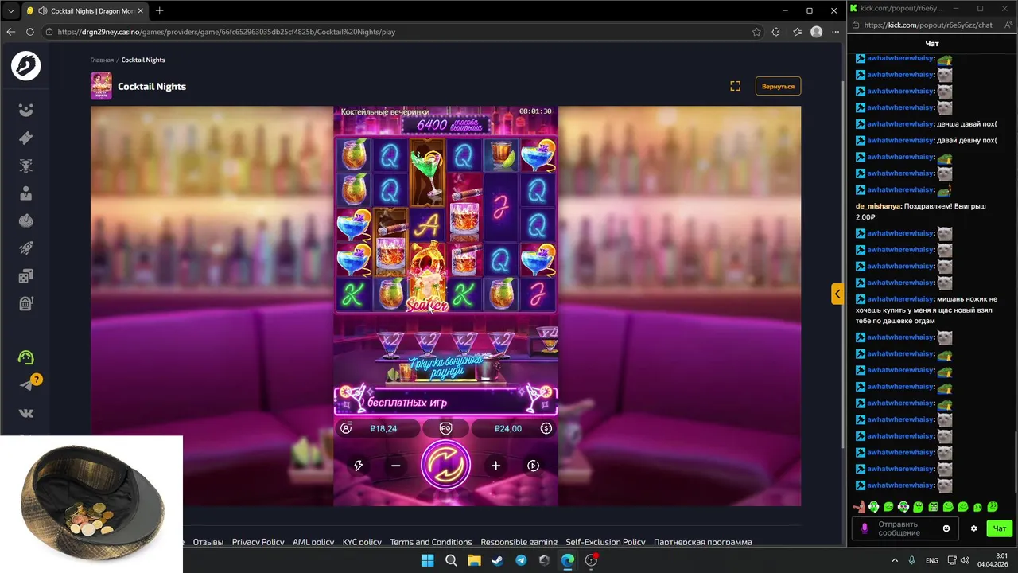
Task: Open the live dealer person icon section
Action: point(25,193)
